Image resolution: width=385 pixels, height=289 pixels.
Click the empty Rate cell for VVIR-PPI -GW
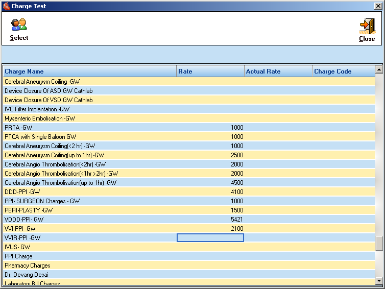point(210,238)
